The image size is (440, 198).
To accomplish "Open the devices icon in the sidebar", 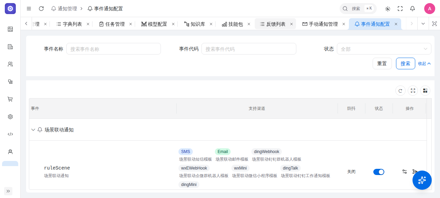I will pos(10,82).
